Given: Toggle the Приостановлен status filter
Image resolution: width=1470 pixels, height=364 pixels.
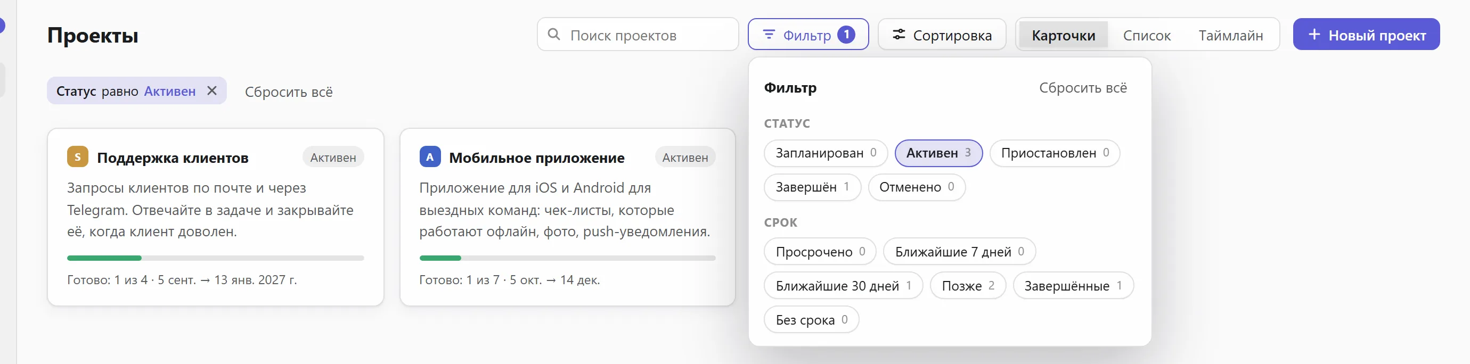Looking at the screenshot, I should click(1055, 153).
